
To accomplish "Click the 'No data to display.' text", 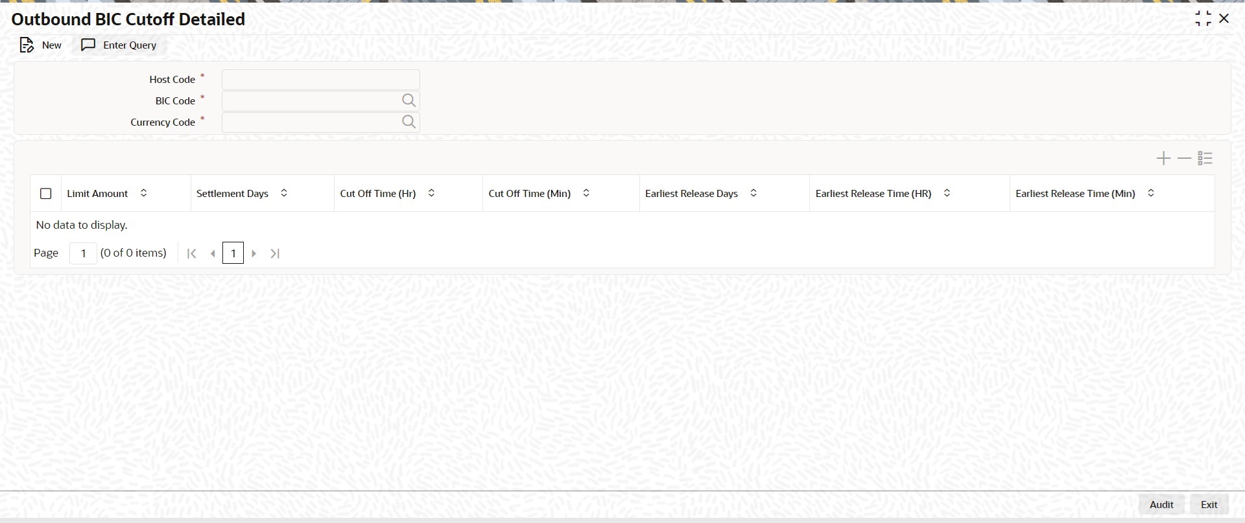I will coord(82,225).
